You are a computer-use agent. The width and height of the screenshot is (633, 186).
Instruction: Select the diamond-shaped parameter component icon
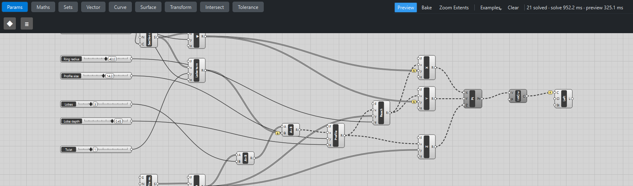[x=10, y=23]
